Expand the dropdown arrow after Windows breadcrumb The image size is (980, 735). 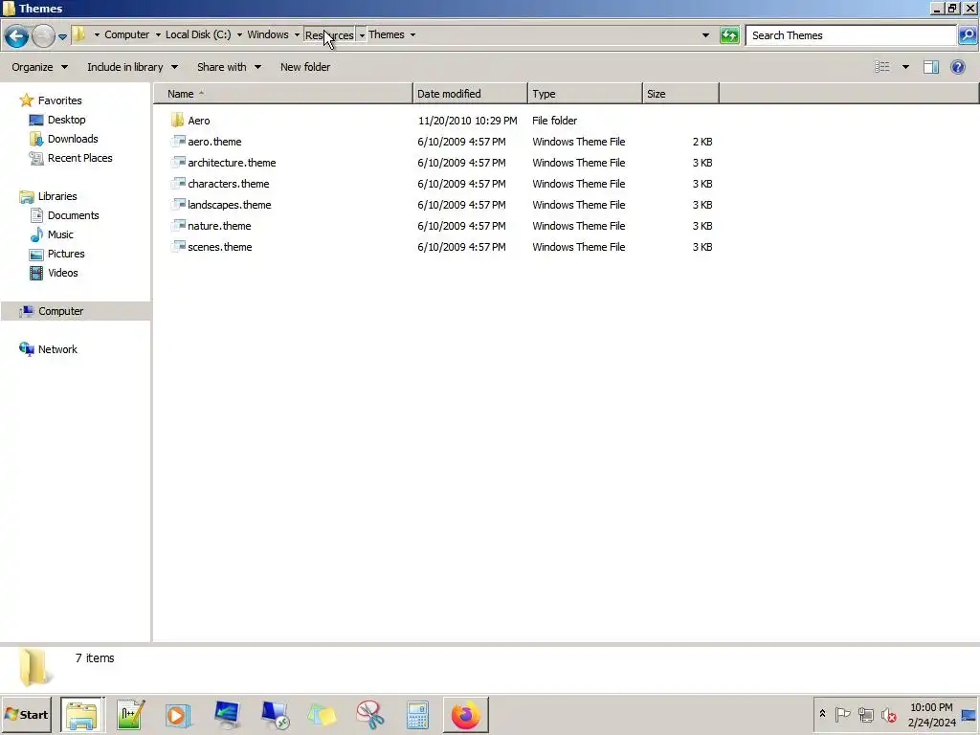click(x=297, y=35)
